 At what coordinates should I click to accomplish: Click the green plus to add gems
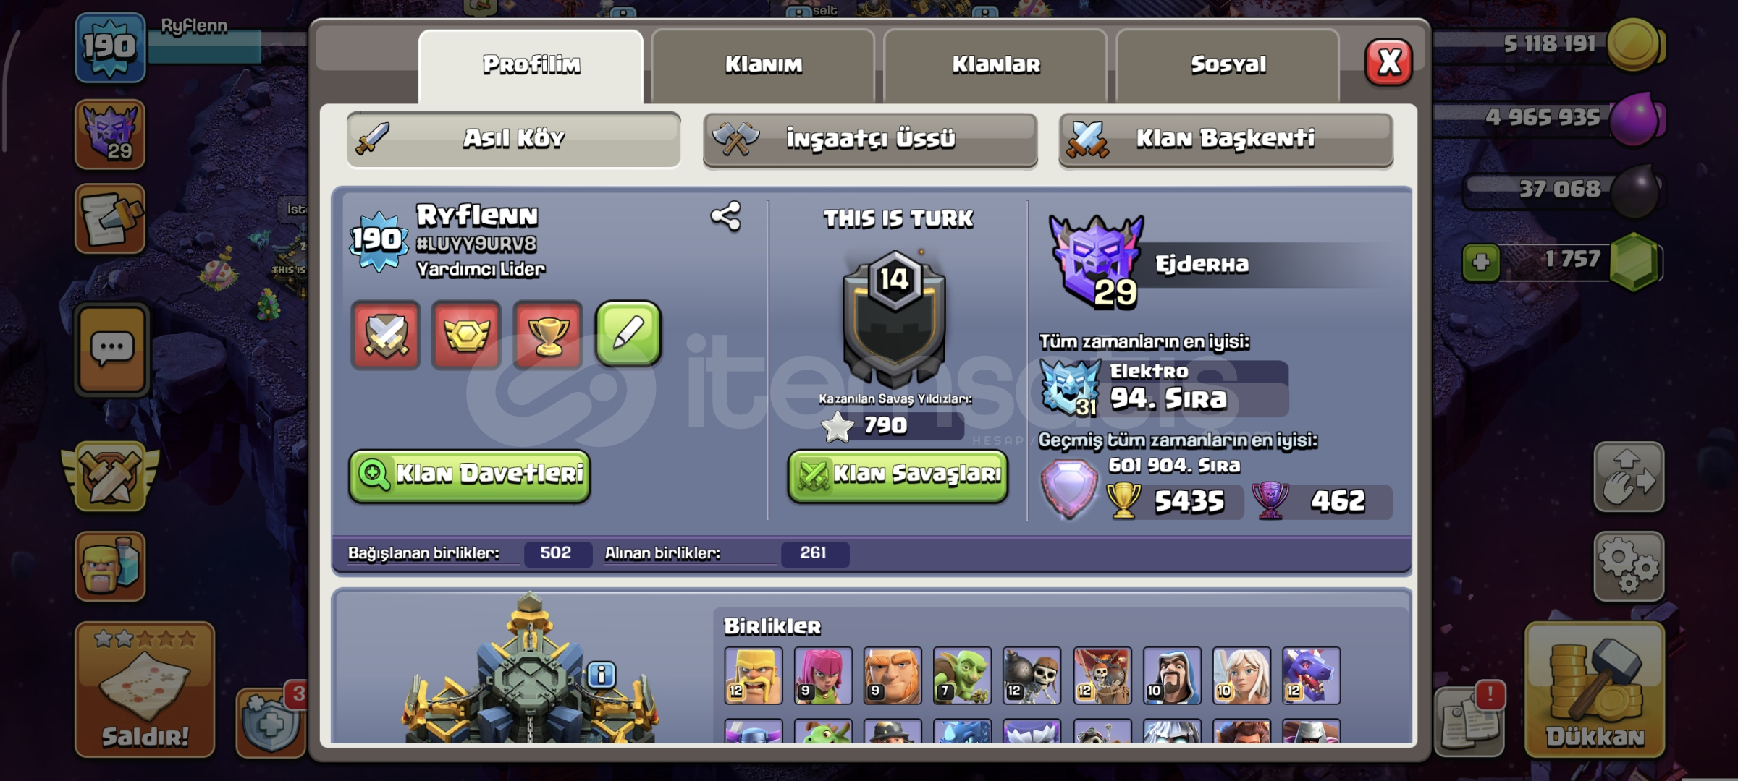tap(1481, 262)
